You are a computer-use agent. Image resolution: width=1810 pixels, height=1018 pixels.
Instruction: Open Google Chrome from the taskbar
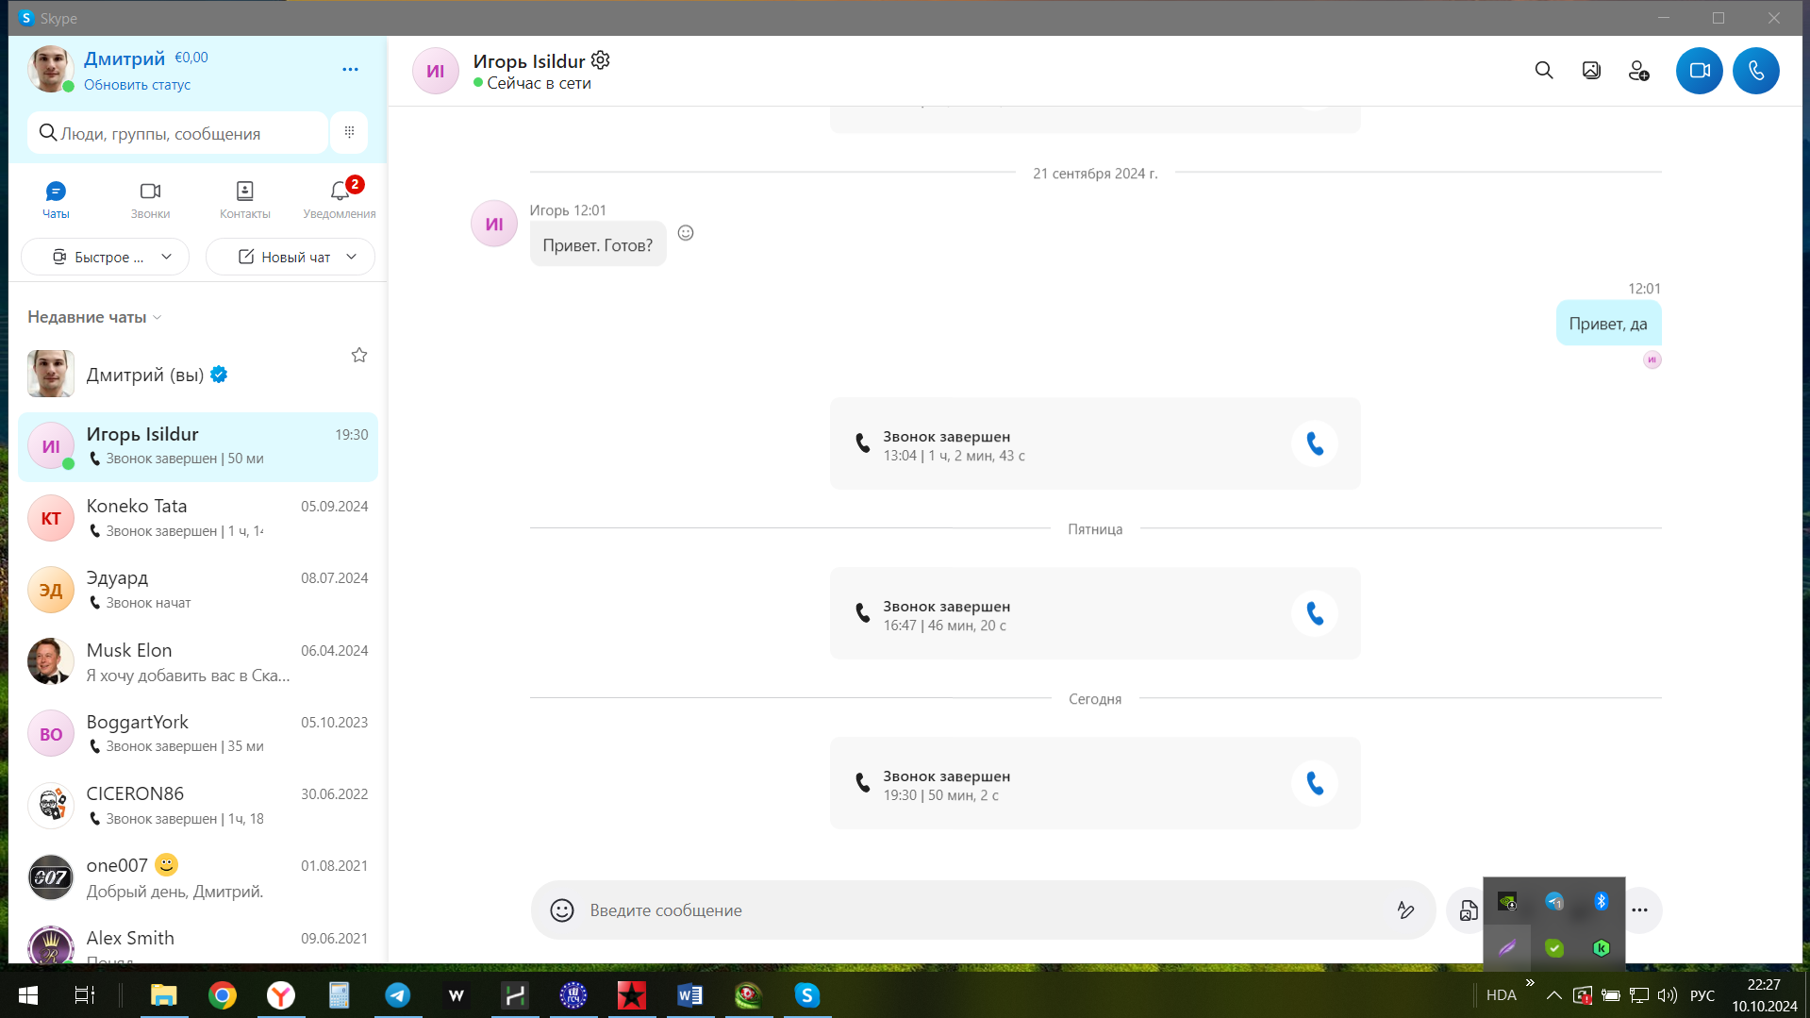223,995
